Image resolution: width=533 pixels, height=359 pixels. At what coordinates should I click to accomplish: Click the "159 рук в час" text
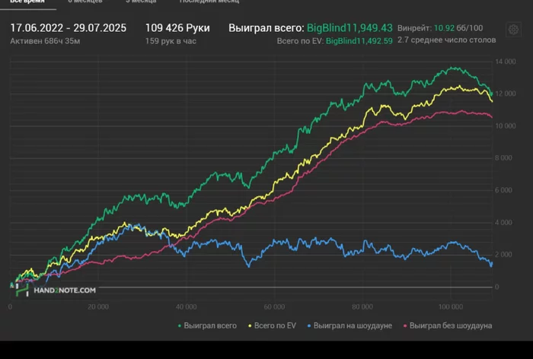tap(171, 41)
